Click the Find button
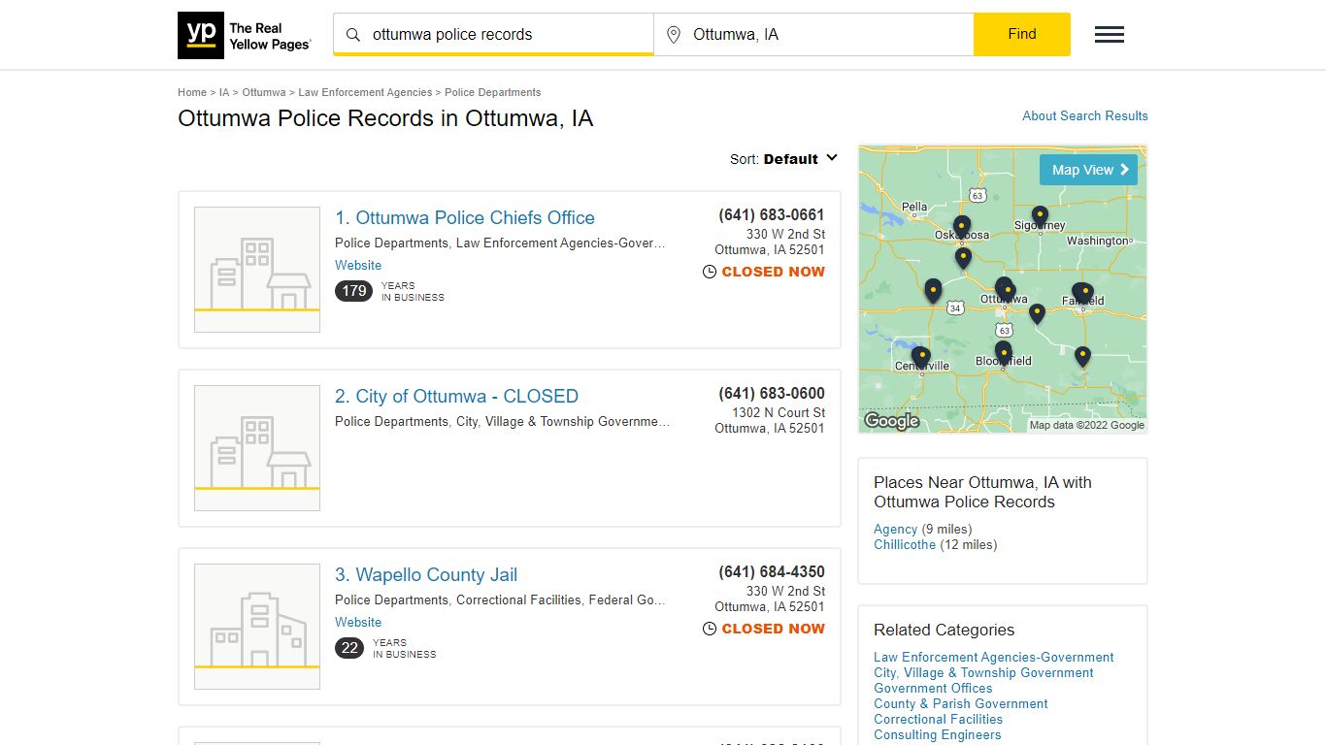 (1022, 35)
